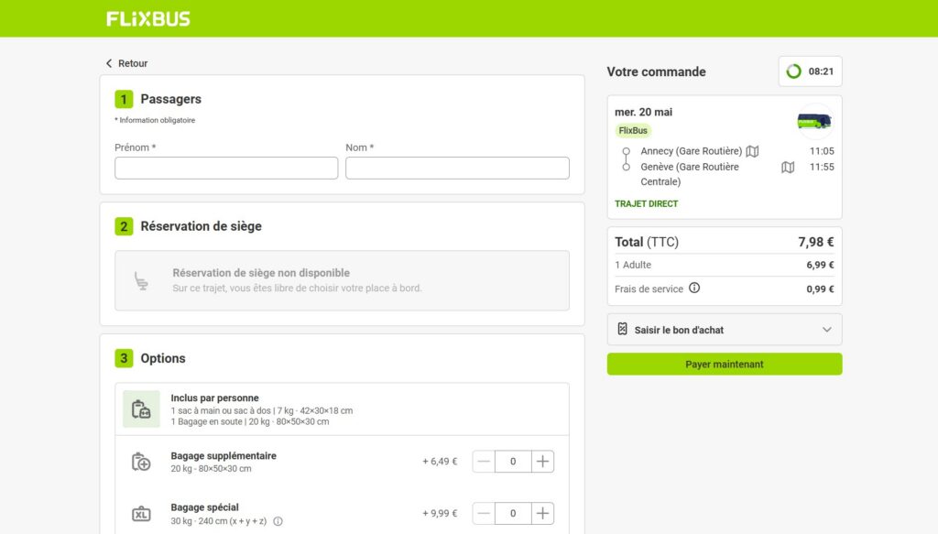Expand the Saisir le bon d'achat section

click(725, 330)
